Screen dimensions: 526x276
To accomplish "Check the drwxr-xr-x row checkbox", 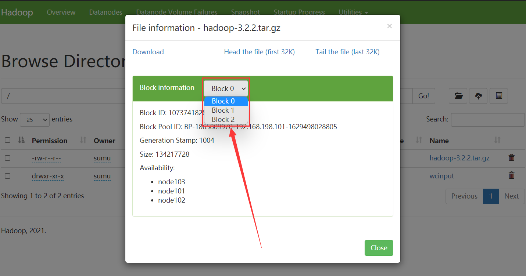I will point(7,176).
